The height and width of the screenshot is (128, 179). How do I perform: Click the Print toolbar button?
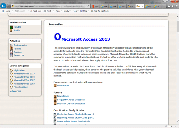pyautogui.click(x=47, y=11)
